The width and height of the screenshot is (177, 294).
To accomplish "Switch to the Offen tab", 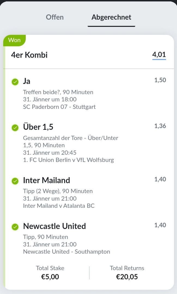I will pos(54,17).
